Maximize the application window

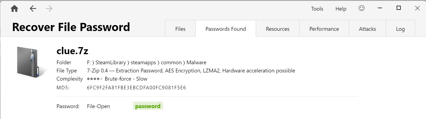(x=399, y=8)
